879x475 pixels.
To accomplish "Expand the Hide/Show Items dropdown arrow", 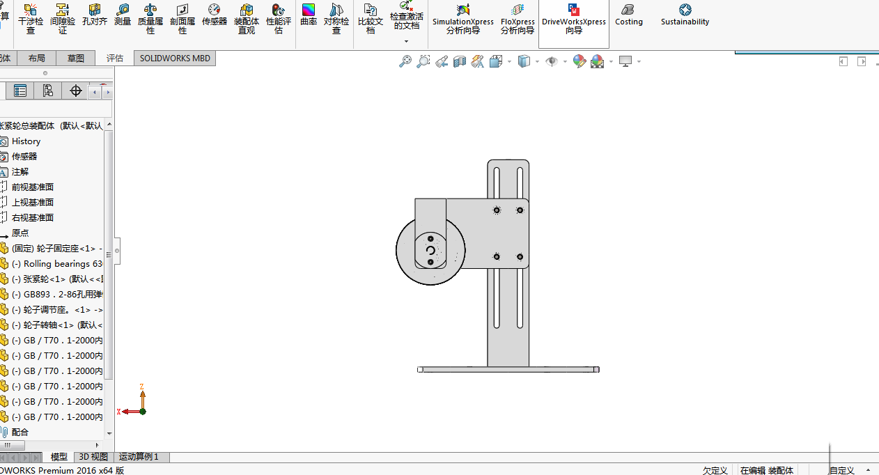I will pyautogui.click(x=563, y=62).
